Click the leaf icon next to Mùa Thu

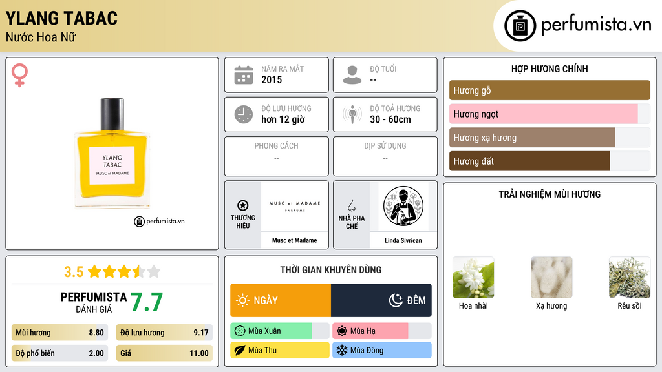pos(240,350)
